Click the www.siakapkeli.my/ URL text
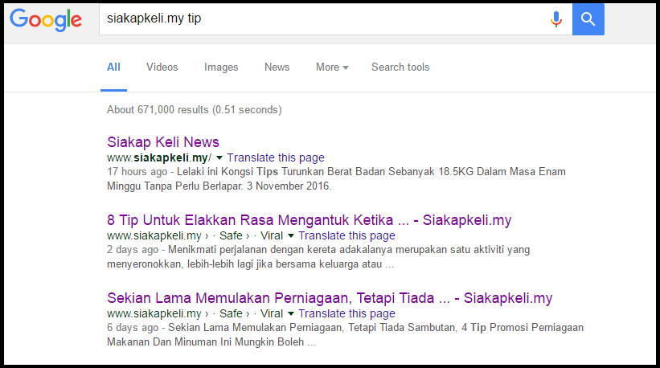This screenshot has height=368, width=660. coord(159,157)
